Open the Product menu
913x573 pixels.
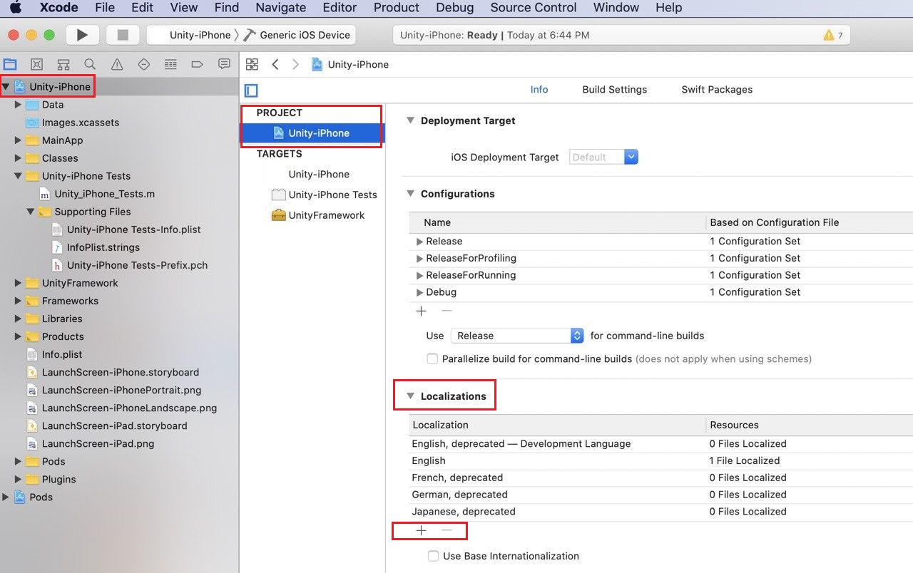[397, 8]
